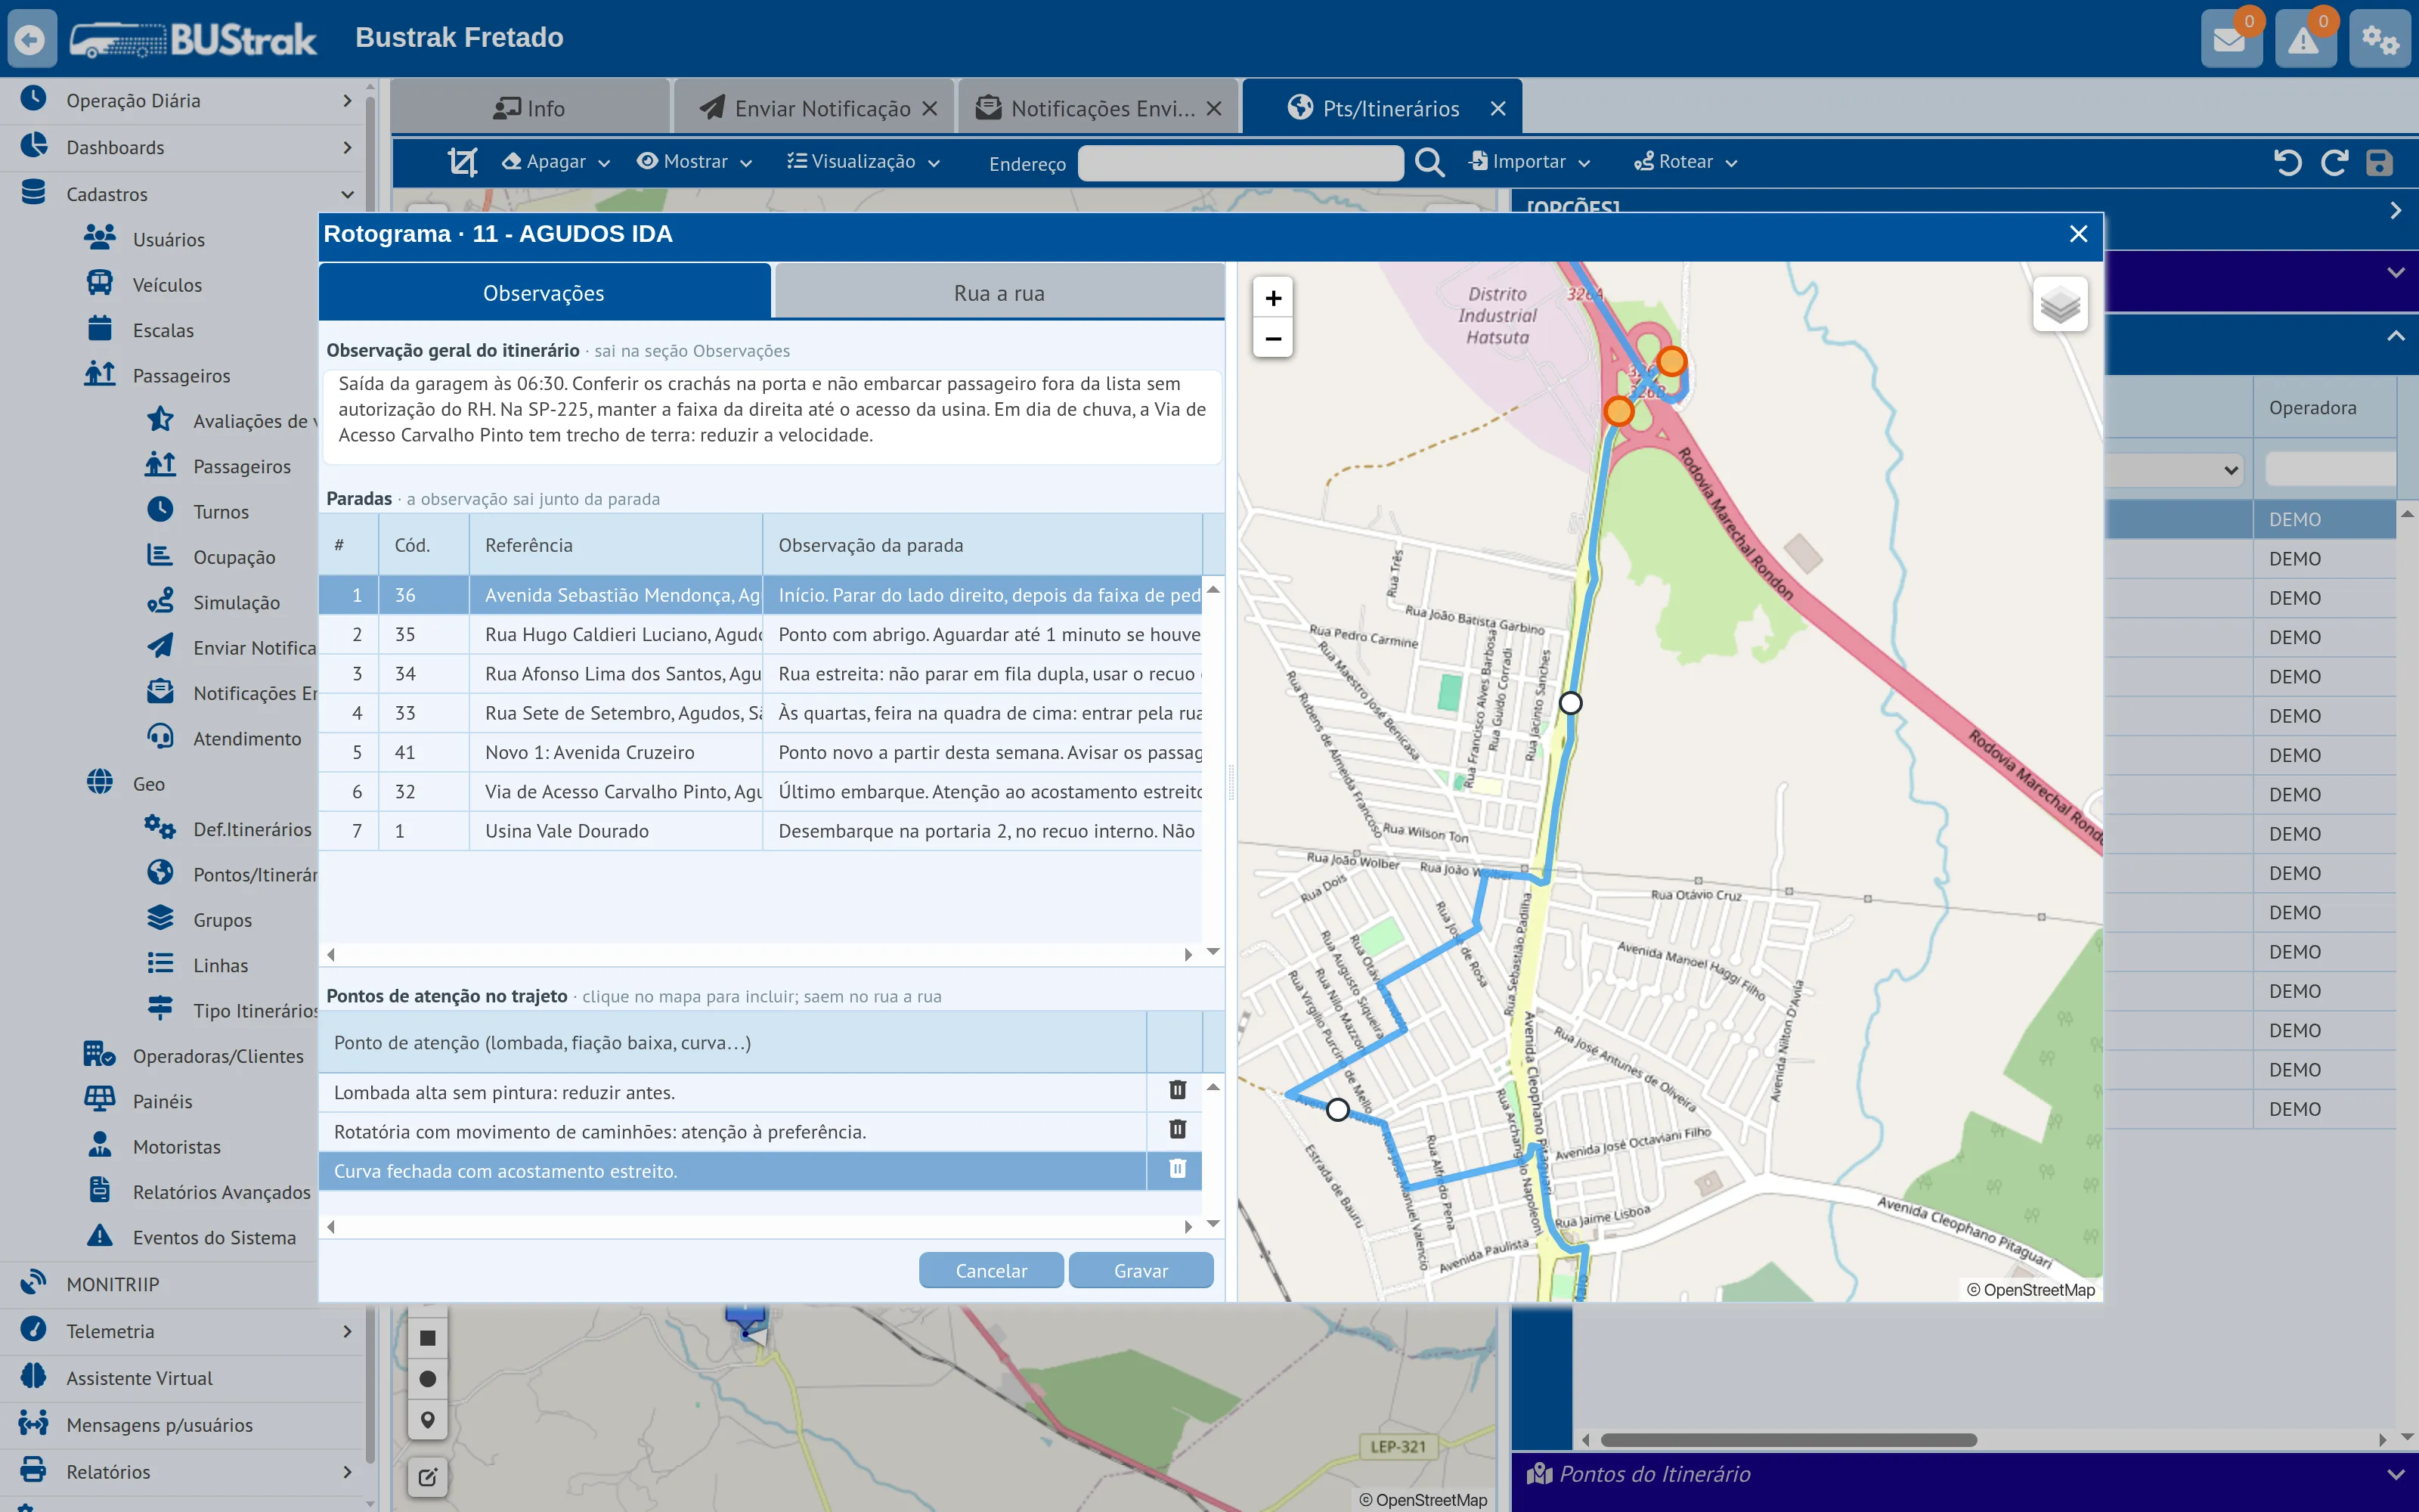Expand the Operação Diária sidebar section
Viewport: 2419px width, 1512px height.
[183, 100]
